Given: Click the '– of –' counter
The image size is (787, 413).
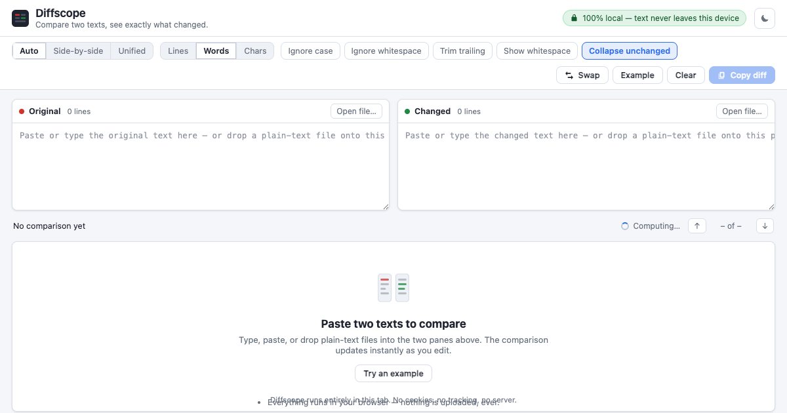Looking at the screenshot, I should click(731, 226).
